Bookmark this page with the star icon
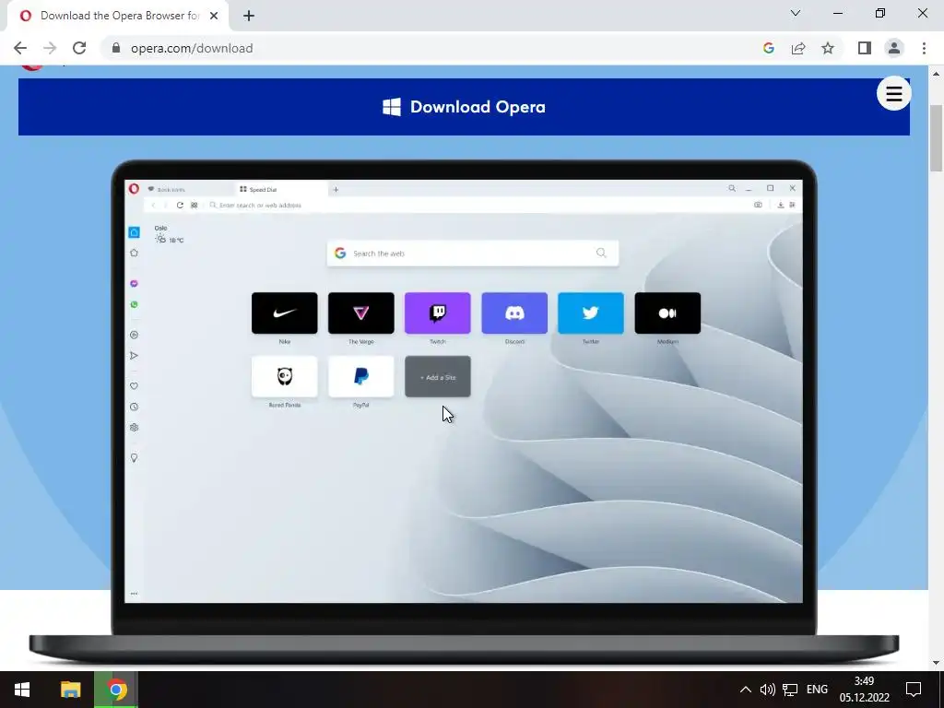This screenshot has width=944, height=708. coord(828,48)
